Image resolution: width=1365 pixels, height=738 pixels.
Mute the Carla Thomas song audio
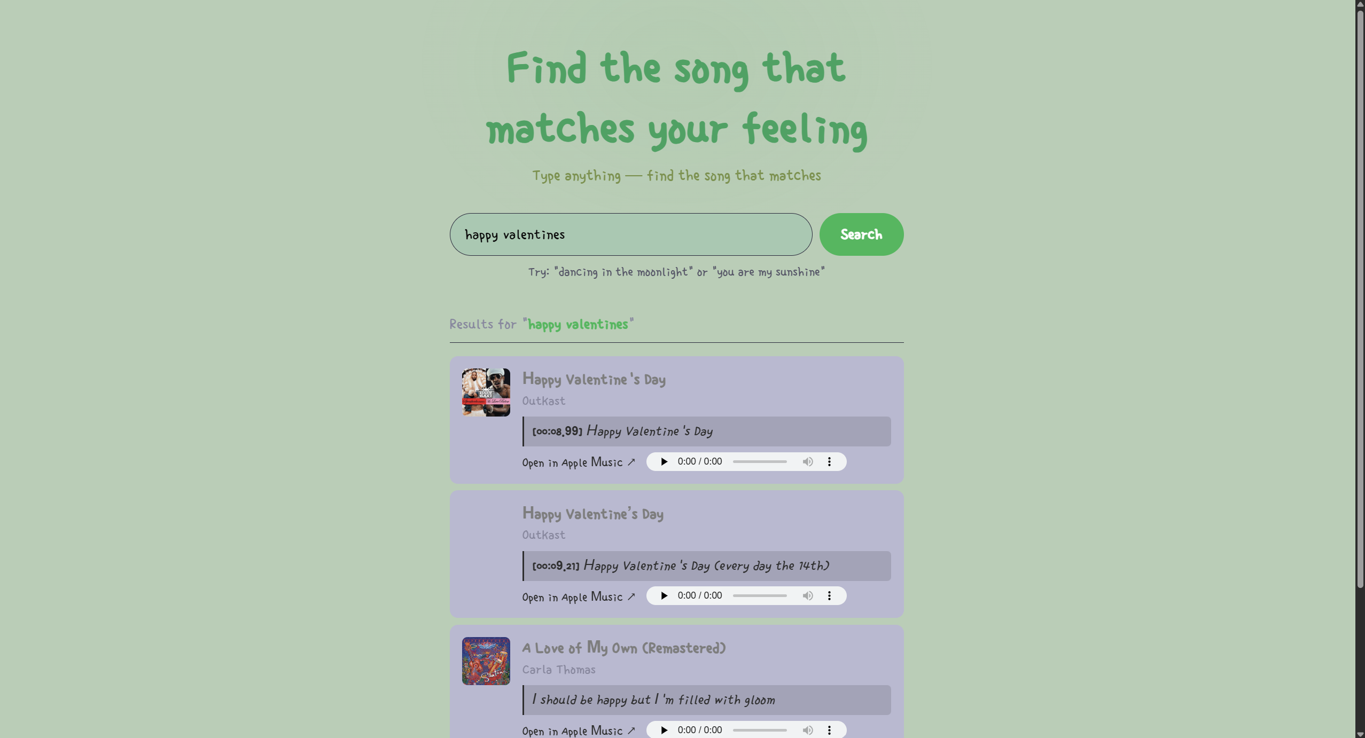tap(807, 730)
